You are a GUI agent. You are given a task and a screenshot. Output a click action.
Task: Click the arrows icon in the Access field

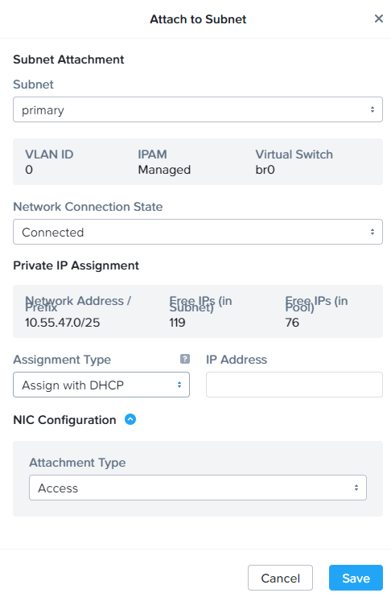[356, 488]
